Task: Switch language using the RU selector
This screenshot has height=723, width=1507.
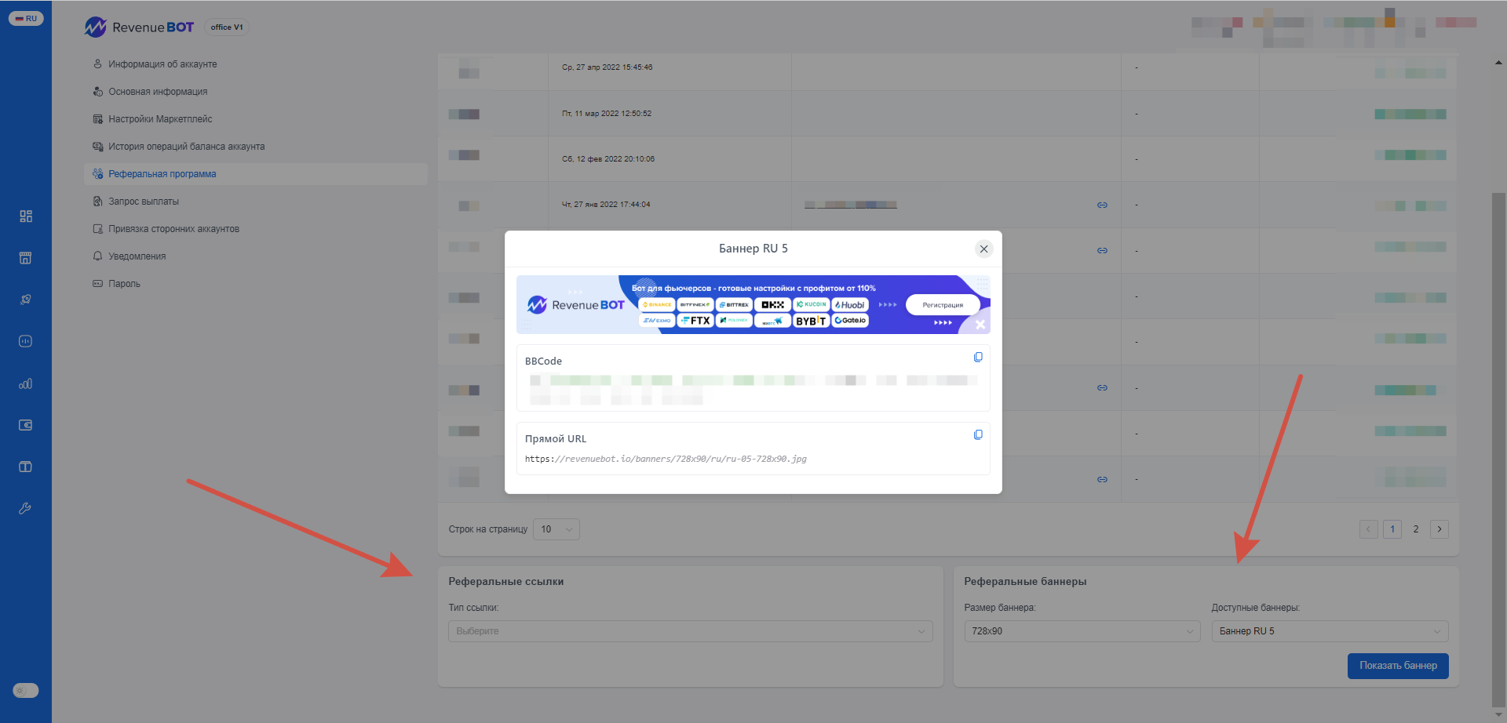Action: coord(26,18)
